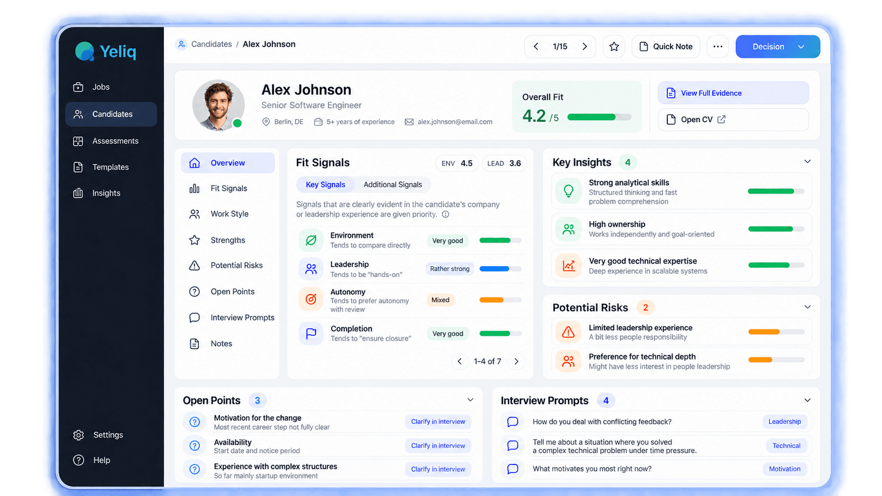This screenshot has width=882, height=496.
Task: Click the external link icon on Open CV
Action: click(722, 120)
